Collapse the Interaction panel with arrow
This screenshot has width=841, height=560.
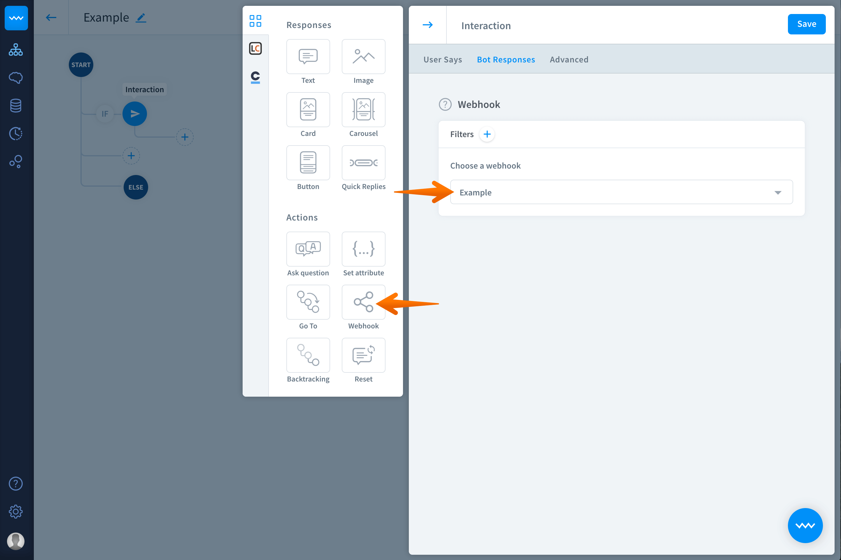point(427,24)
